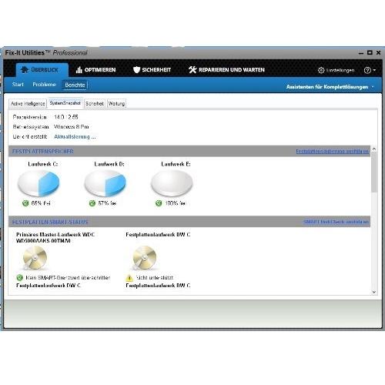Switch to the Probleme sub-tab

pyautogui.click(x=44, y=85)
